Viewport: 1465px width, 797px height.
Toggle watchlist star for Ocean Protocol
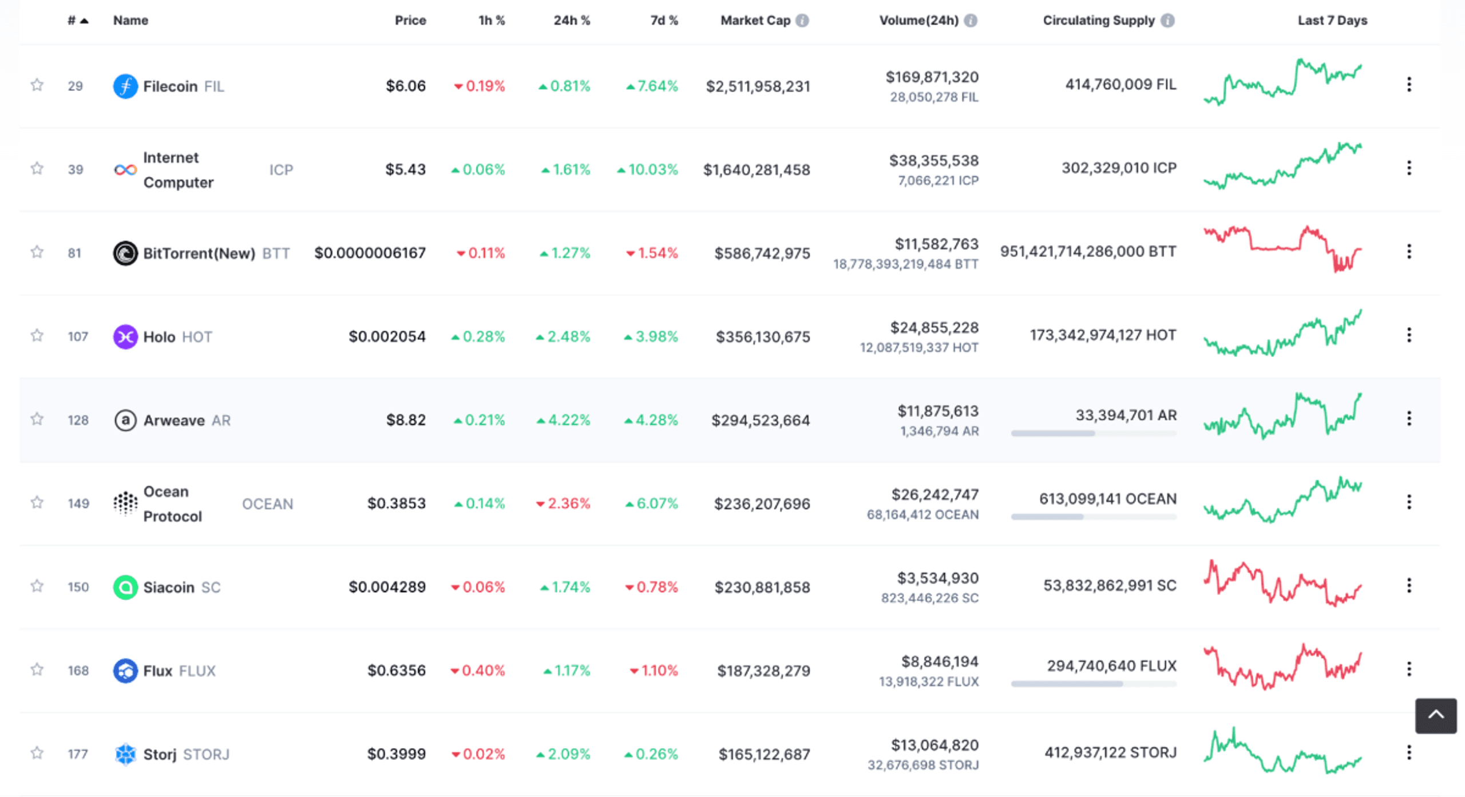37,502
